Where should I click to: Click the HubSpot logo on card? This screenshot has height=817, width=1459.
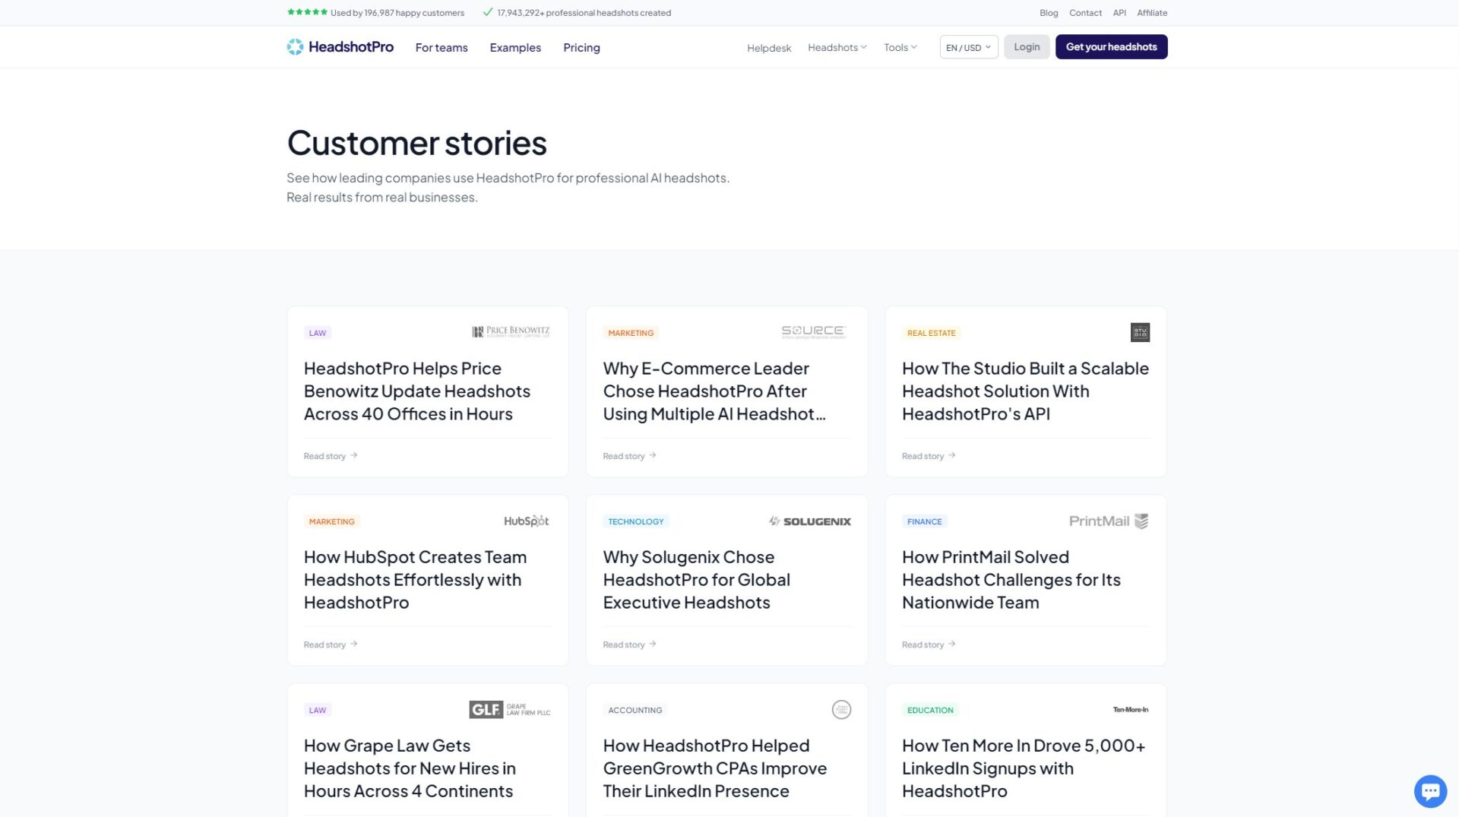coord(526,521)
